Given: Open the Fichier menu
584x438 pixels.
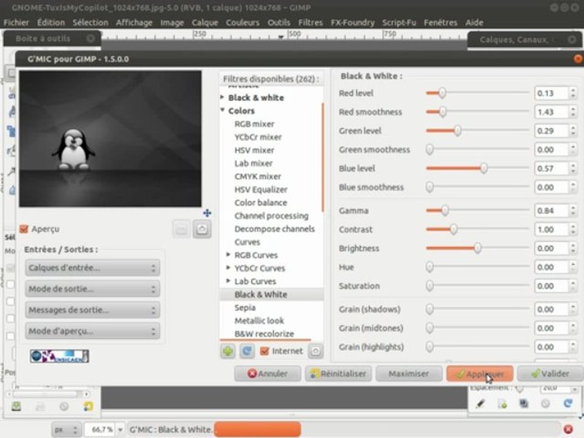Looking at the screenshot, I should pos(16,23).
